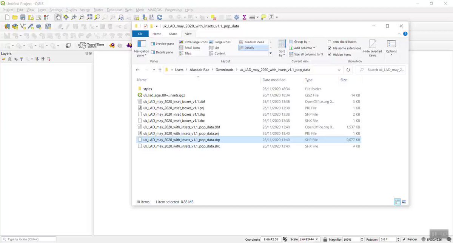Click Alasdair Rae in breadcrumb path
The image size is (453, 243).
pyautogui.click(x=199, y=70)
